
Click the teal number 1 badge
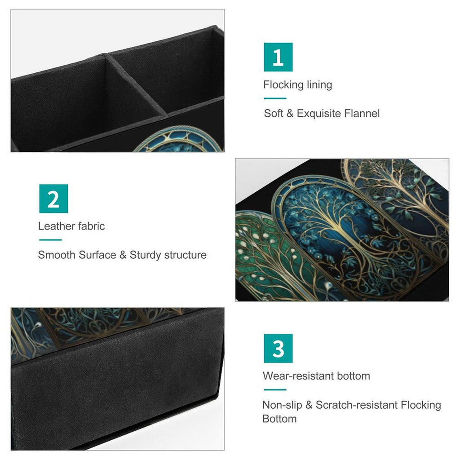point(278,57)
